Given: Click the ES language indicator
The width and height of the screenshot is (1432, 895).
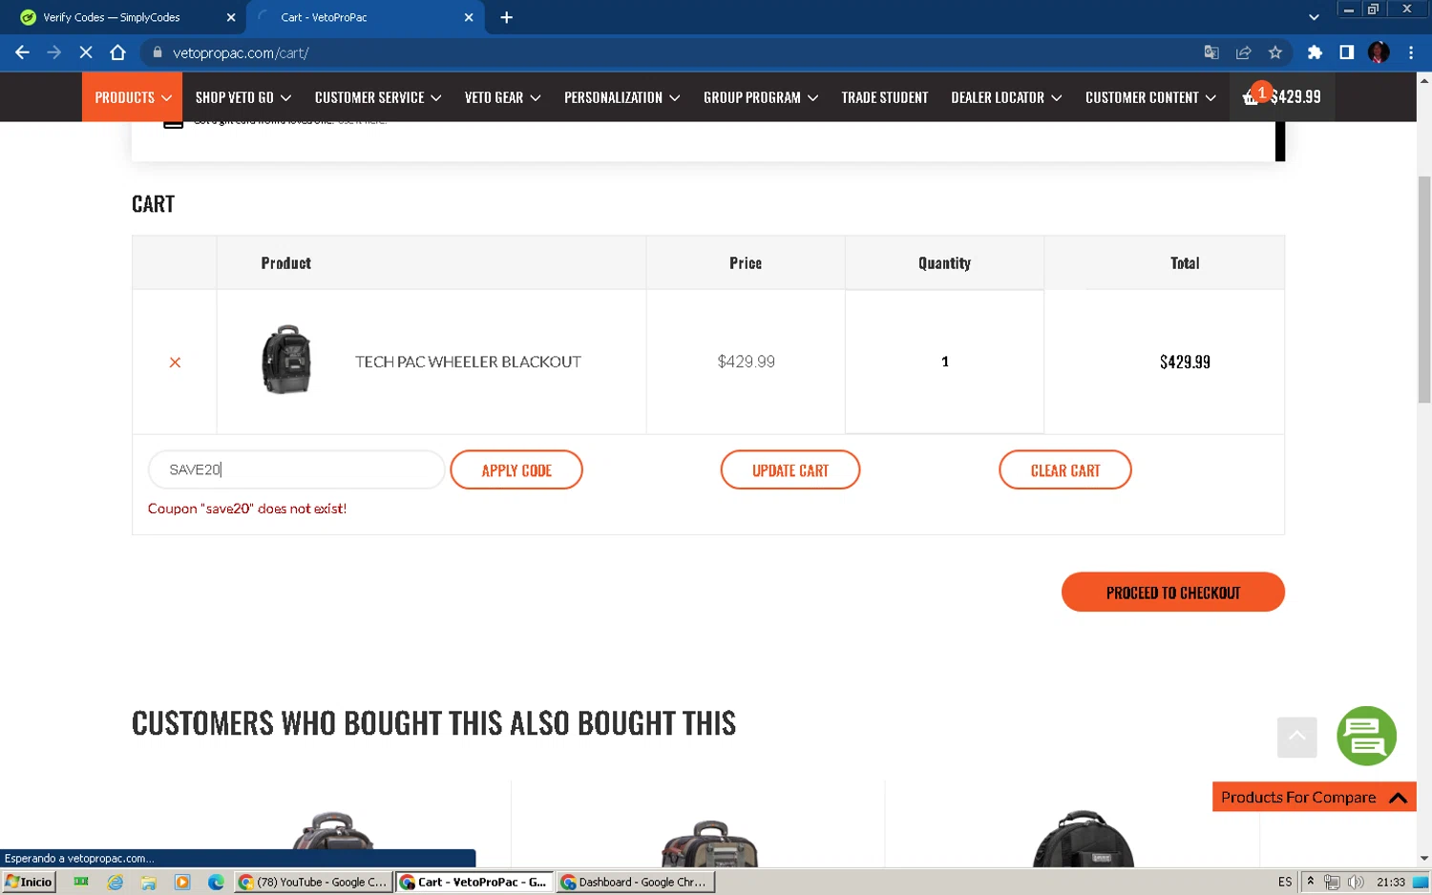Looking at the screenshot, I should click(x=1285, y=882).
